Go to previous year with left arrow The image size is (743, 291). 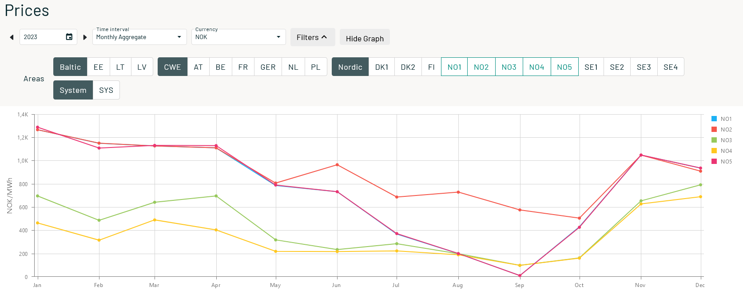pos(12,37)
